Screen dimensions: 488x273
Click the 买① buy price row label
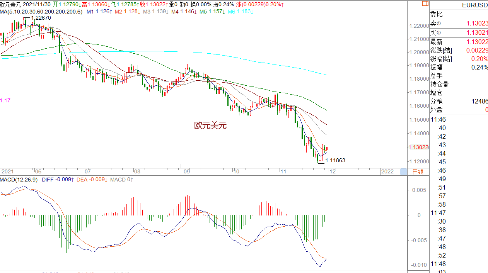pyautogui.click(x=435, y=33)
